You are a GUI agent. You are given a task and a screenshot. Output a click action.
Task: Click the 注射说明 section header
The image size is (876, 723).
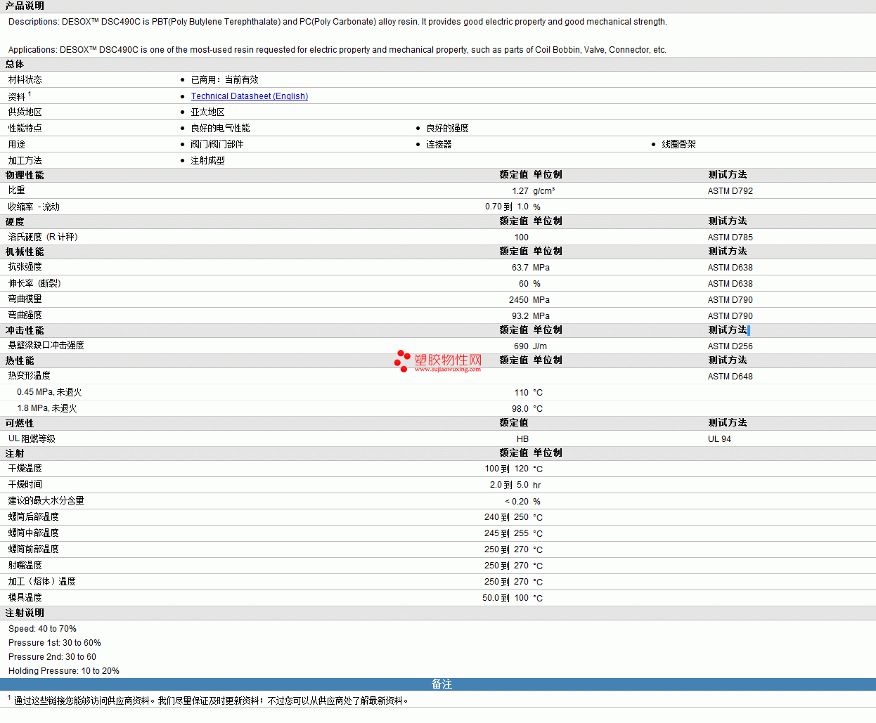[x=25, y=613]
